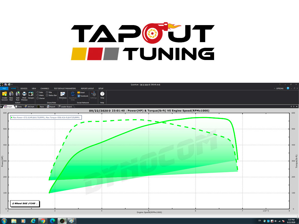299x224 pixels.
Task: Jump to the last document tab
Action: coord(297,107)
